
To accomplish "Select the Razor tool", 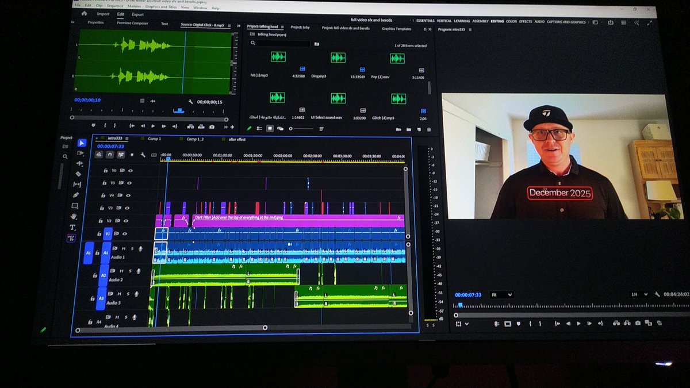I will tap(78, 174).
